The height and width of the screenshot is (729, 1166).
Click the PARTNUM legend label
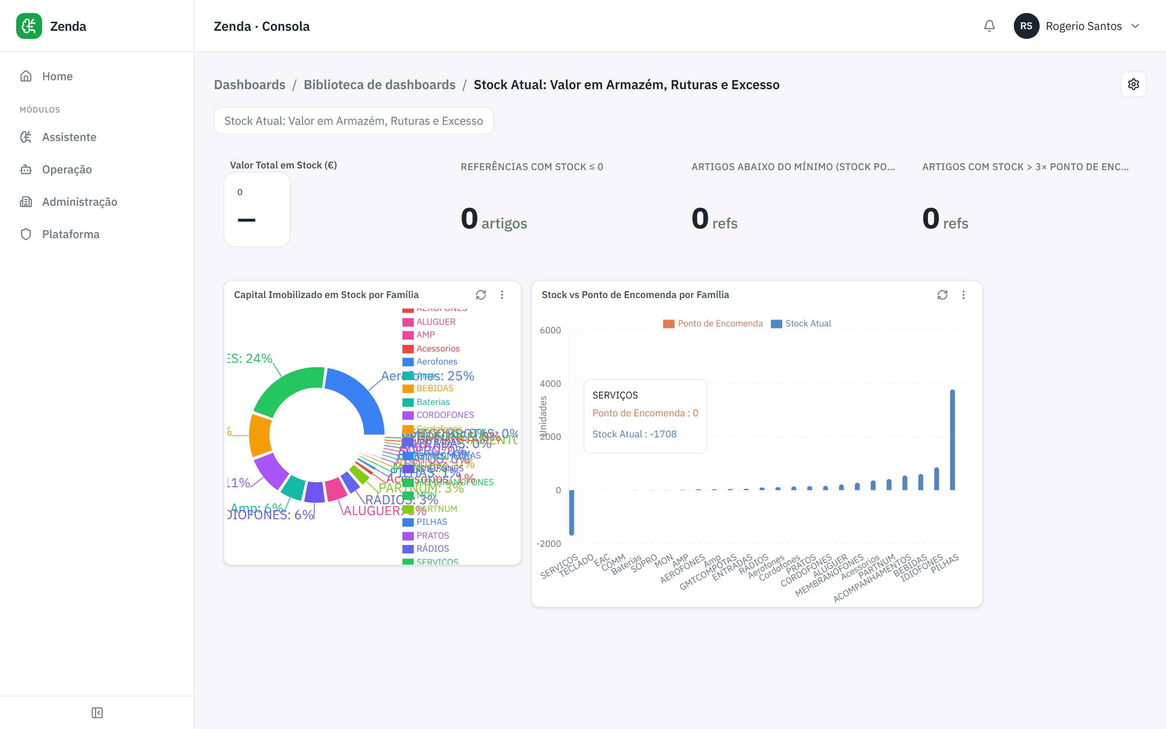(x=437, y=509)
